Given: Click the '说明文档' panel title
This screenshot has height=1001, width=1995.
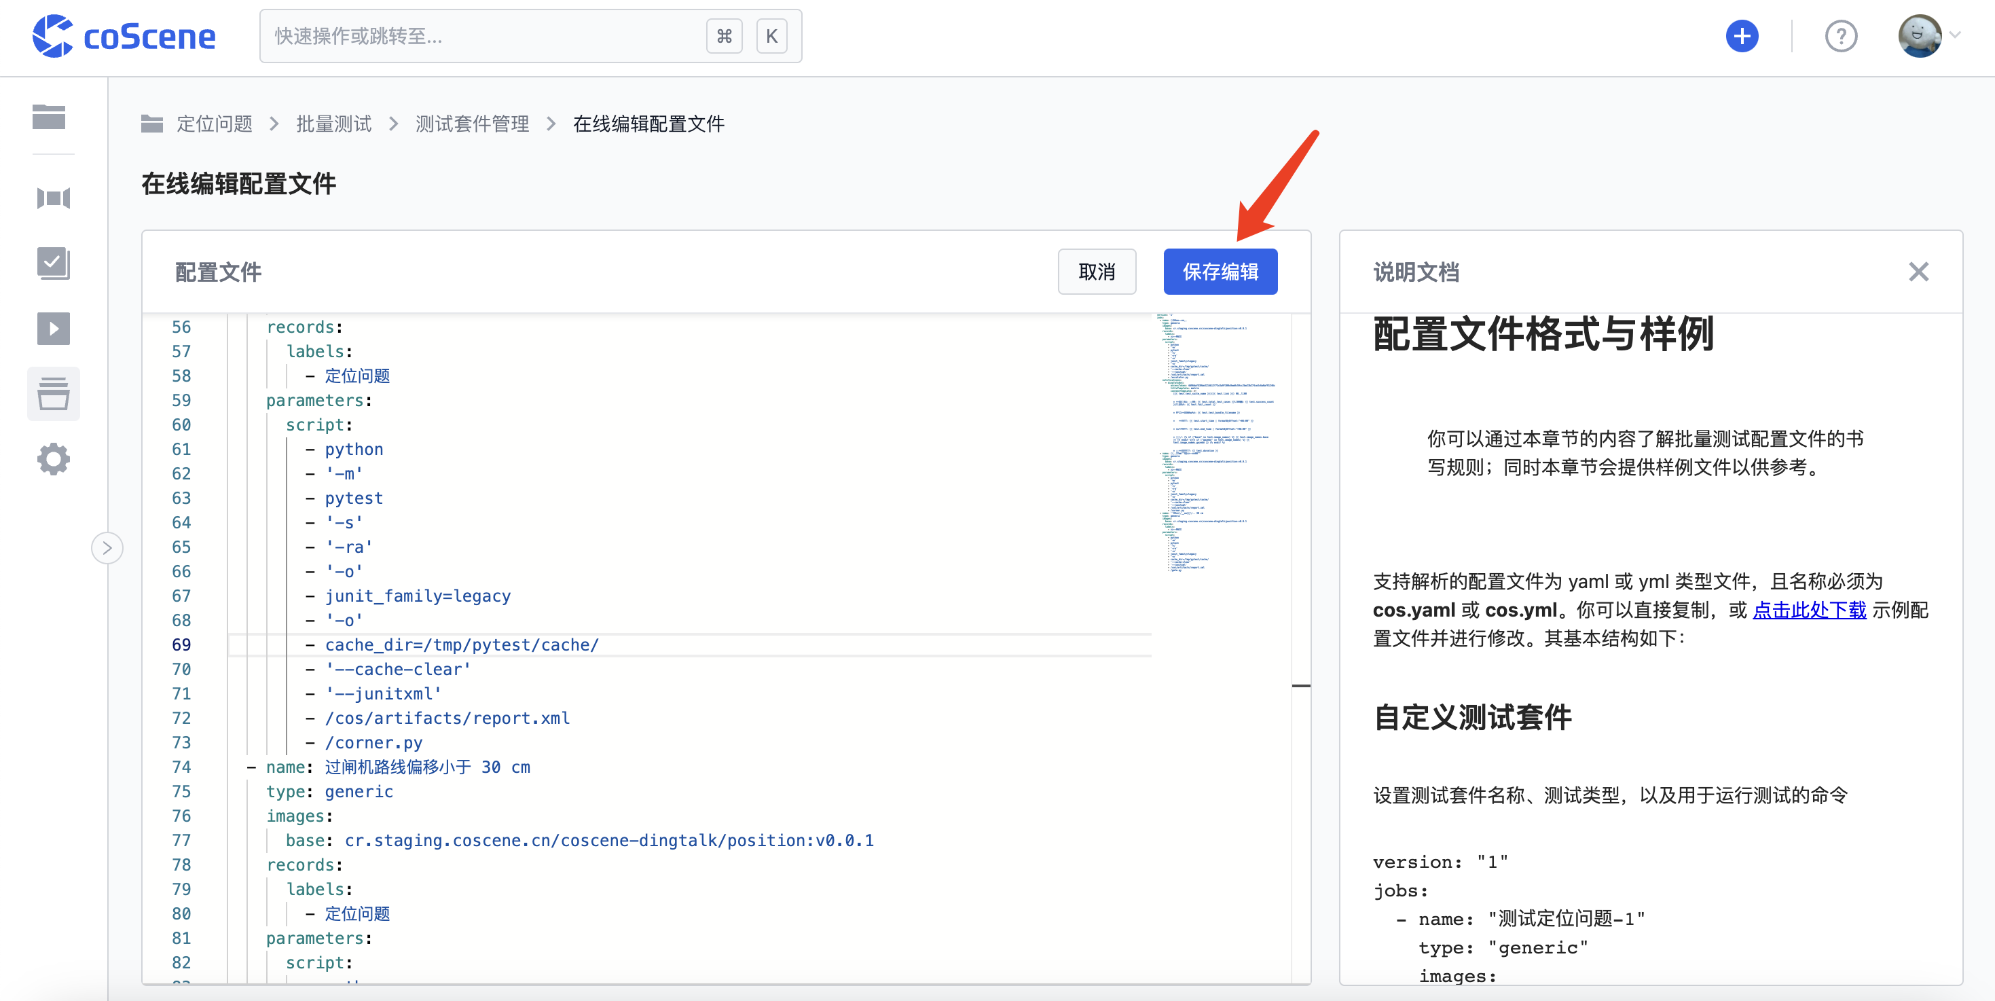Looking at the screenshot, I should point(1416,272).
